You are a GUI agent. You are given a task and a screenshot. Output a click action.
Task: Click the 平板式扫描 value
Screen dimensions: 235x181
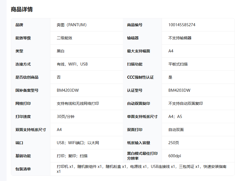178,64
